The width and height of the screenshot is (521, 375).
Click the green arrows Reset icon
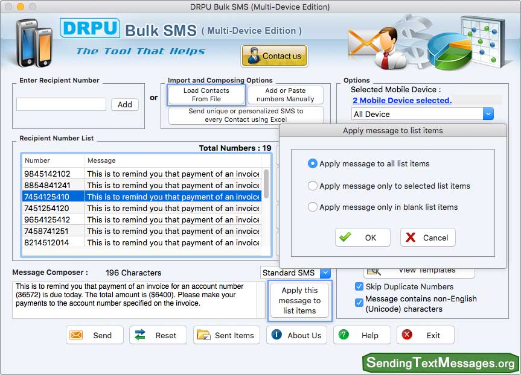[x=140, y=335]
